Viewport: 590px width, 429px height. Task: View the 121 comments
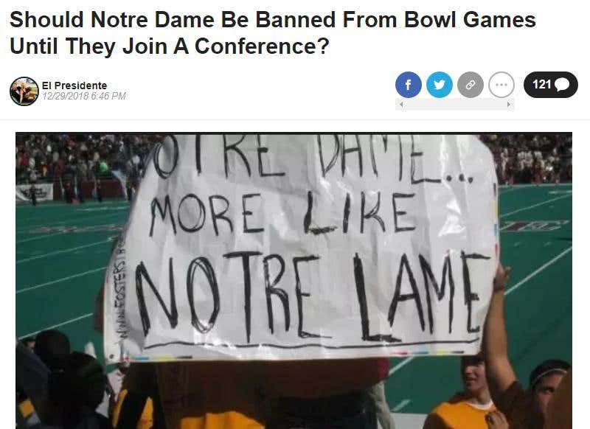(550, 85)
